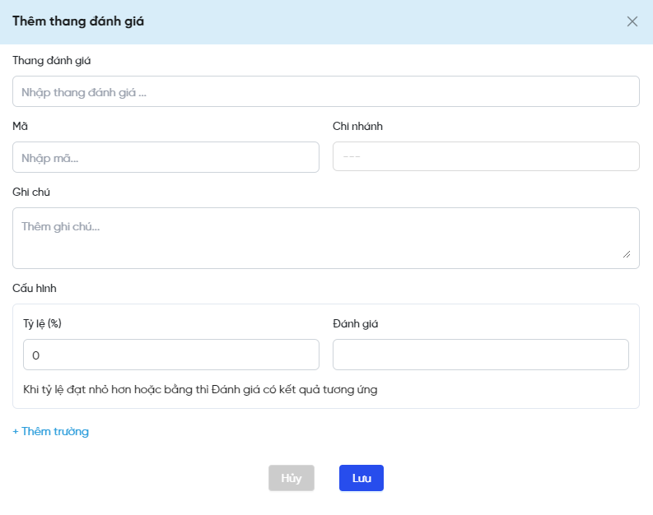
Task: Click the Khi tỷ lệ đạt nhỏ hơn hint text
Action: [200, 389]
